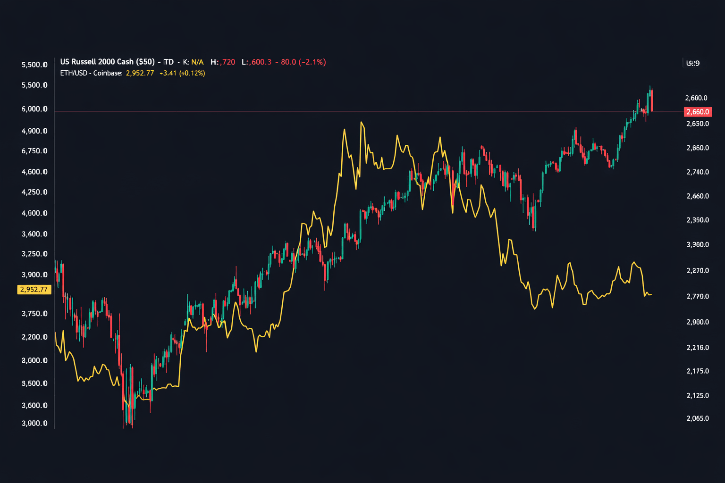This screenshot has width=725, height=483.
Task: Click the red 2,660.0 price tag on right axis
Action: click(x=697, y=112)
